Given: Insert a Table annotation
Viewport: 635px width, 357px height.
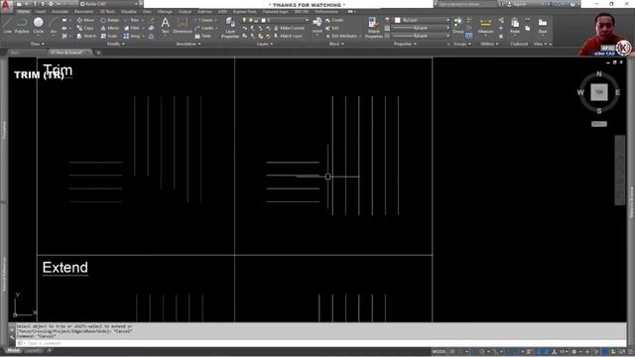Looking at the screenshot, I should pos(203,36).
